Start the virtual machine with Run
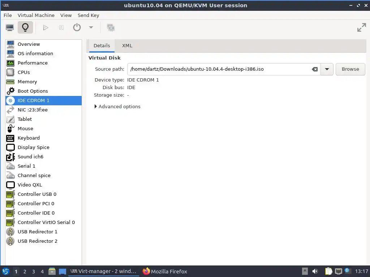Screen dimensions: 370x277 (46, 27)
